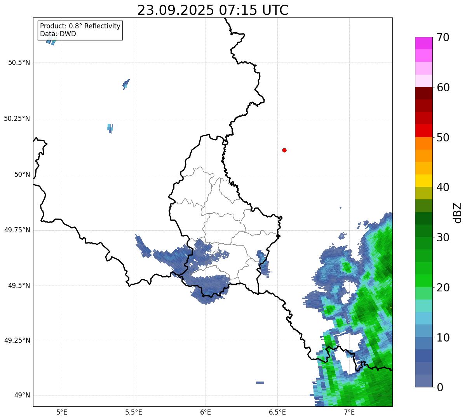
Task: Click the 50.5°N latitude label
Action: [x=19, y=63]
